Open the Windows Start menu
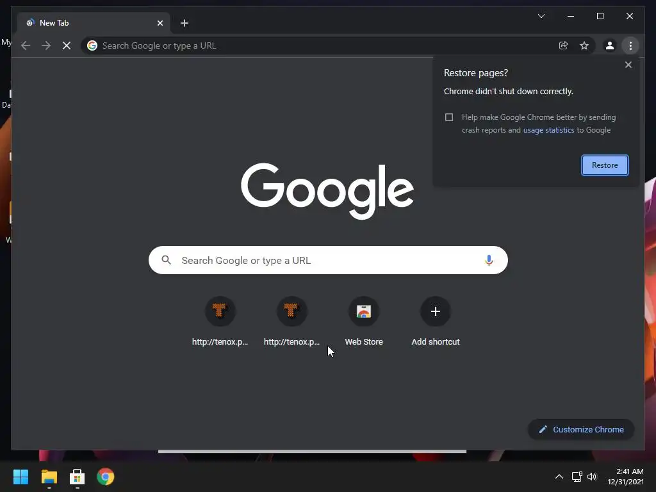This screenshot has width=656, height=492. click(21, 477)
